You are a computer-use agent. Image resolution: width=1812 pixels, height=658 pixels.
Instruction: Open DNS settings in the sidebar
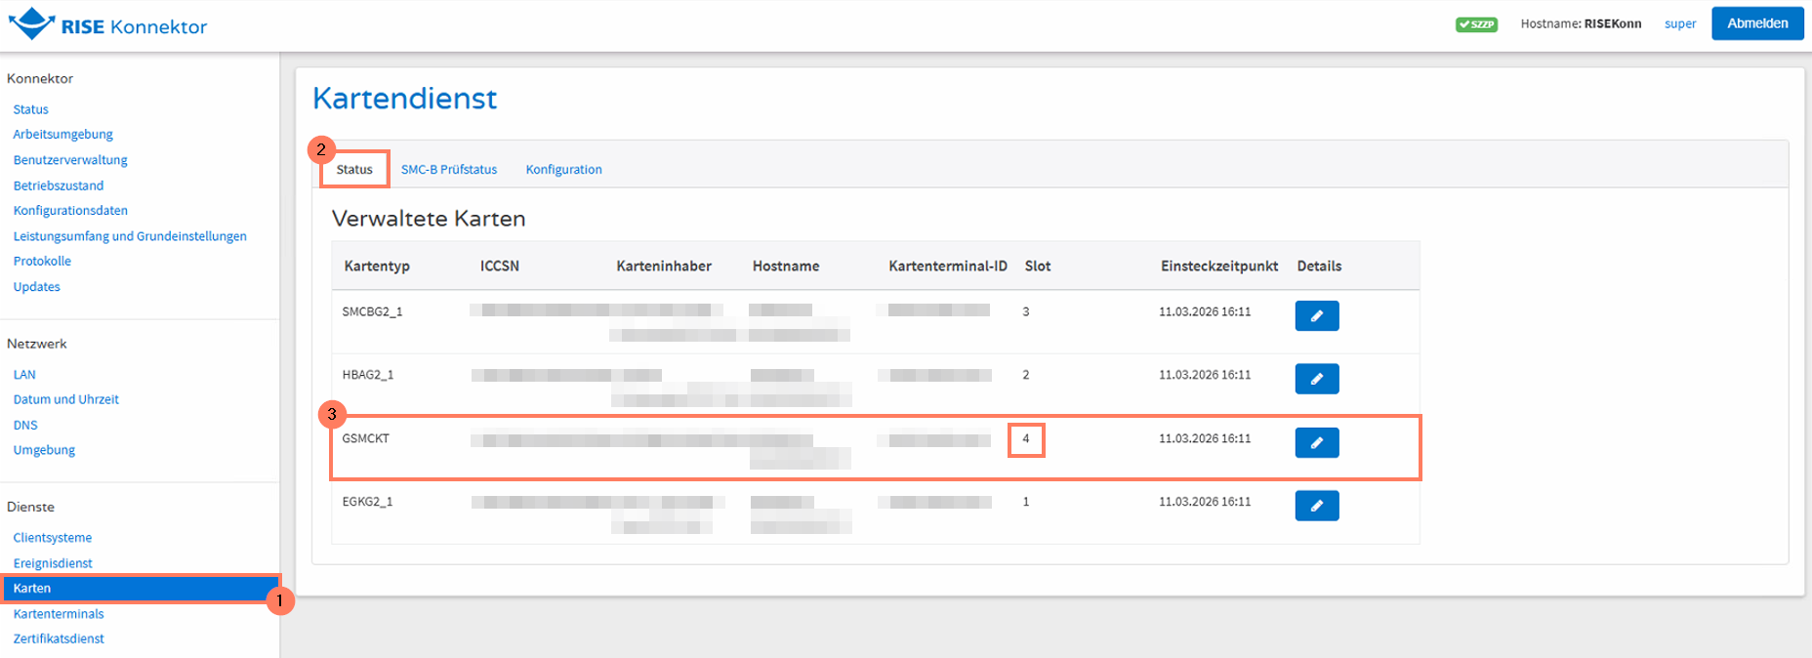25,426
